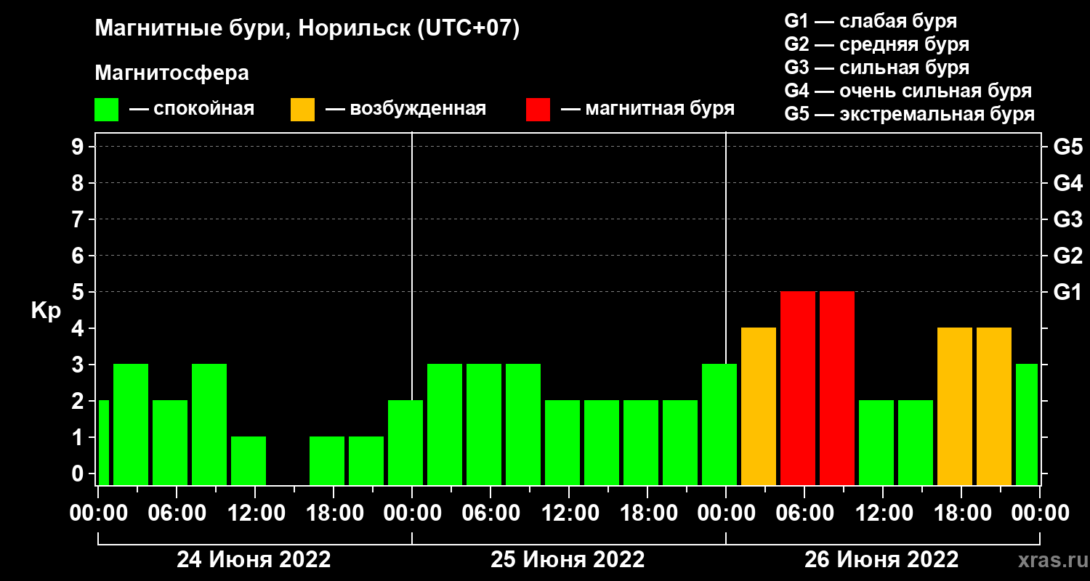Click the first red Kp 5 storm bar
Viewport: 1090px width, 581px height.
coord(798,388)
